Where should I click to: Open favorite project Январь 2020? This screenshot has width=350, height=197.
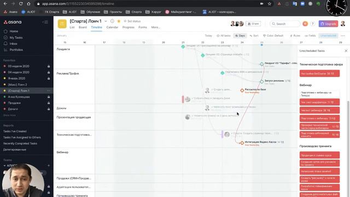click(16, 78)
